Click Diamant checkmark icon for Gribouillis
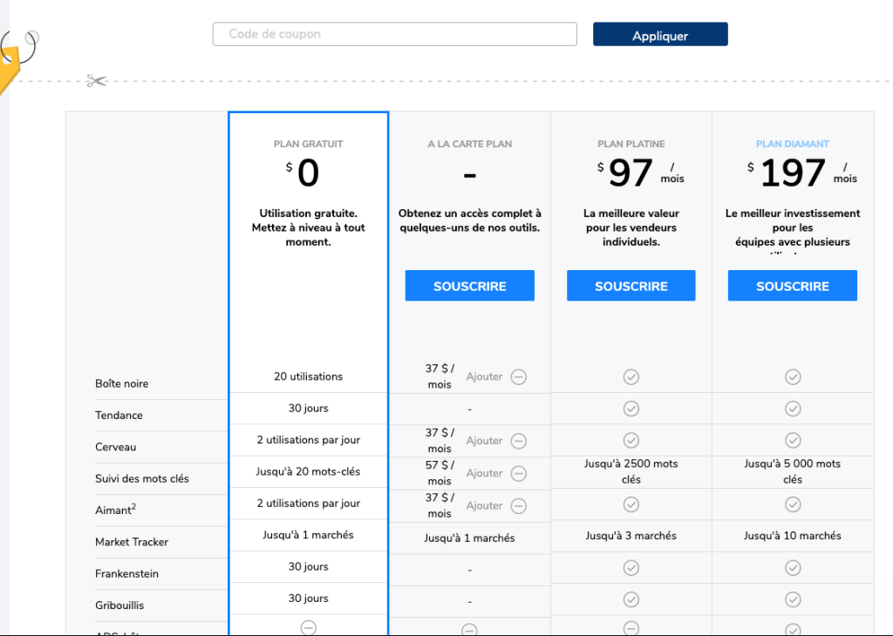 (793, 599)
